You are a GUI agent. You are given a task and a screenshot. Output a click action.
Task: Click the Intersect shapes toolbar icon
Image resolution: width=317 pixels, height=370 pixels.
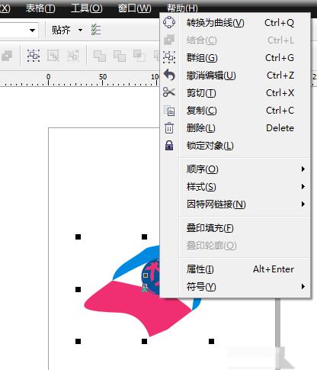(x=139, y=56)
